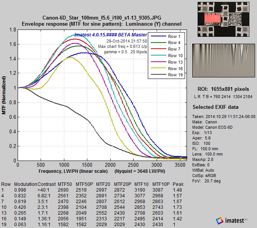This screenshot has height=228, width=257.
Task: Click the Contrast column header
Action: pos(47,184)
